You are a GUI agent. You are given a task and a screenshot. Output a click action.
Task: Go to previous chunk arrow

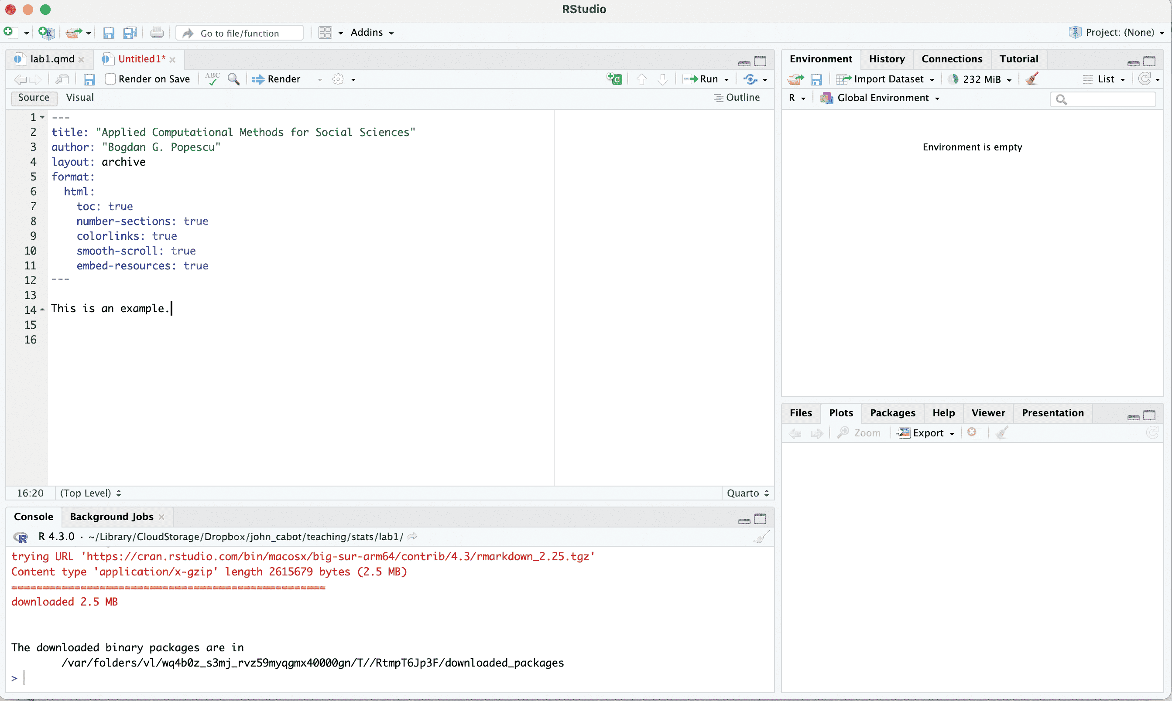tap(641, 79)
